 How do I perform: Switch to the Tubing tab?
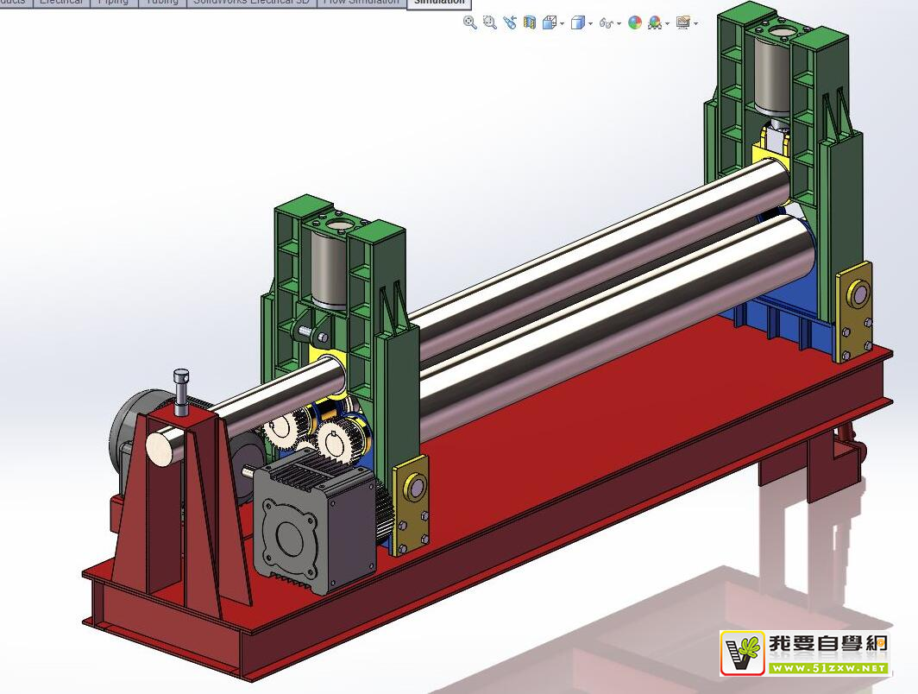click(x=161, y=3)
